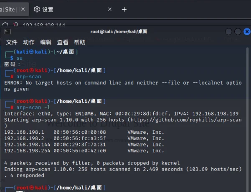Click the 'Ending arp-scan 1.10.0' line
Viewport: 251px width, 192px height.
pyautogui.click(x=123, y=169)
